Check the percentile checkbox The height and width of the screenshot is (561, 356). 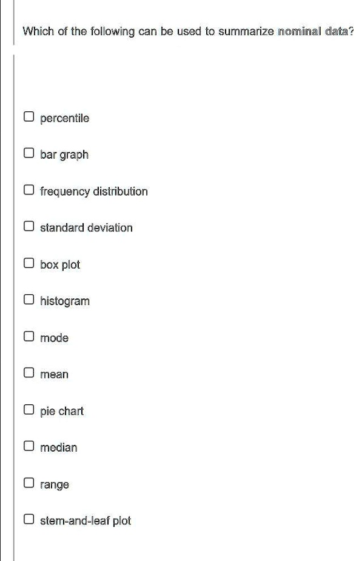29,116
